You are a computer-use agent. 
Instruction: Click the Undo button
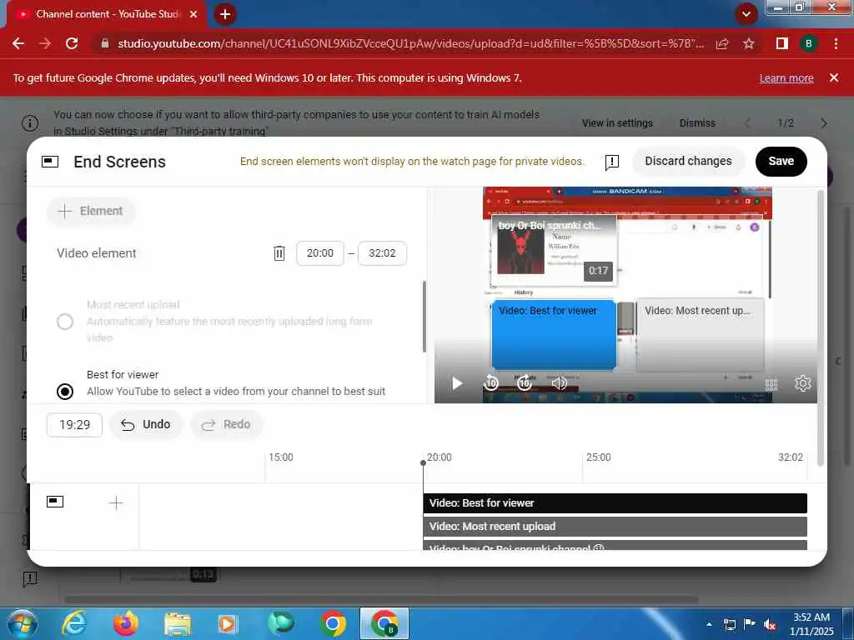145,424
